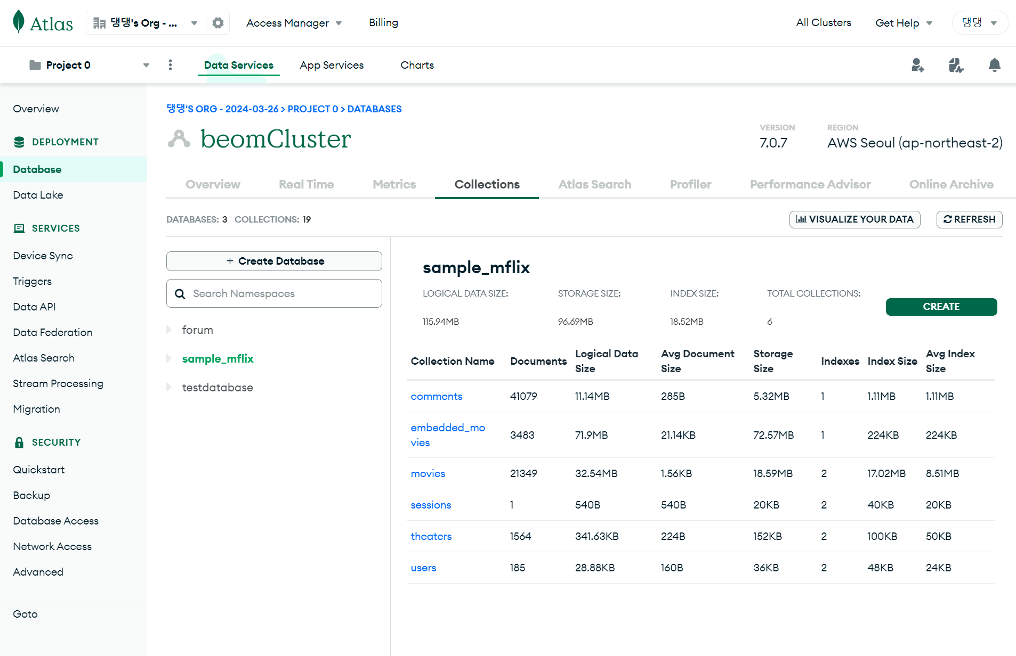Open the Online Archive tab
The height and width of the screenshot is (656, 1016).
click(952, 184)
